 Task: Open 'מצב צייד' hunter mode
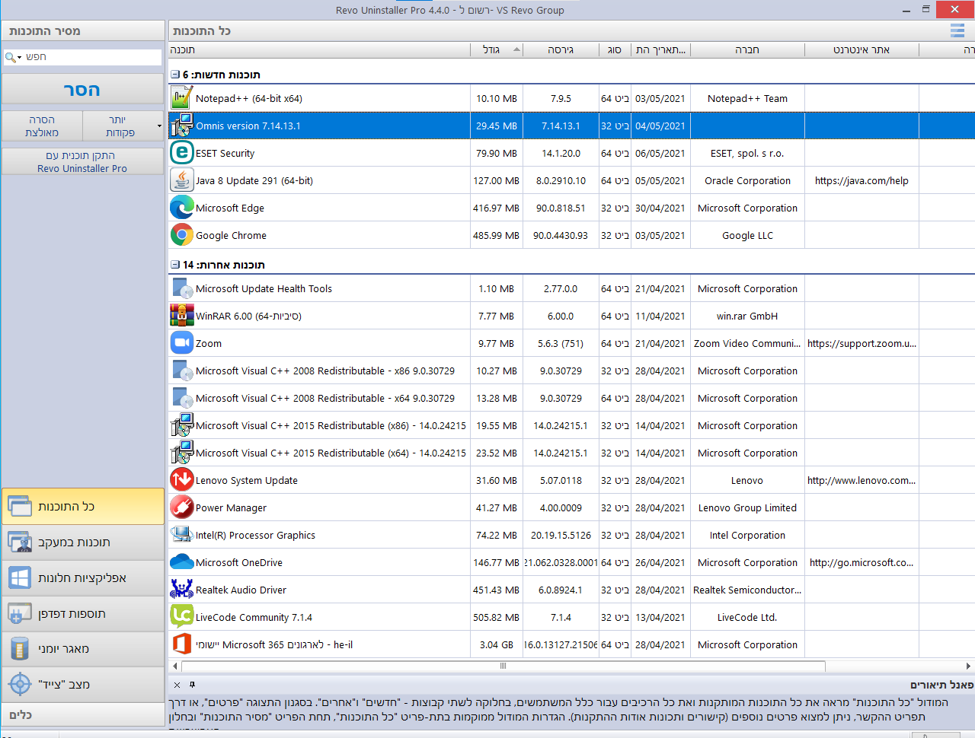[83, 685]
